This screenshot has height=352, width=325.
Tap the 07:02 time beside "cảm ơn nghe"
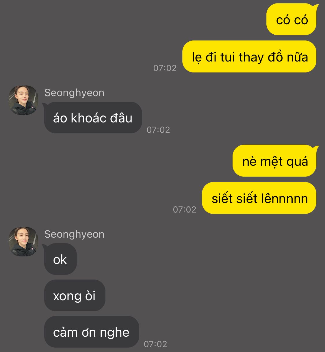pyautogui.click(x=155, y=344)
